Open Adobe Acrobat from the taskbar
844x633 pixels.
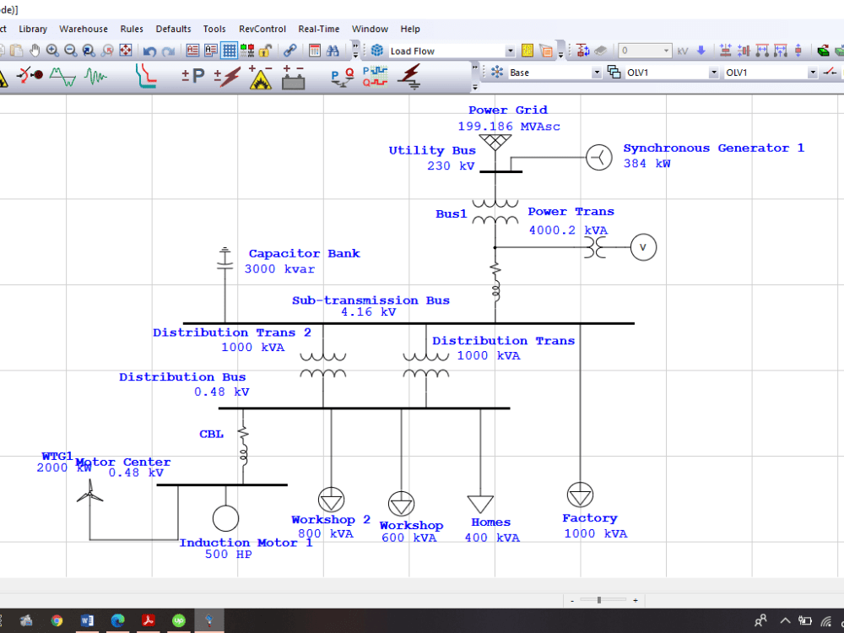148,620
